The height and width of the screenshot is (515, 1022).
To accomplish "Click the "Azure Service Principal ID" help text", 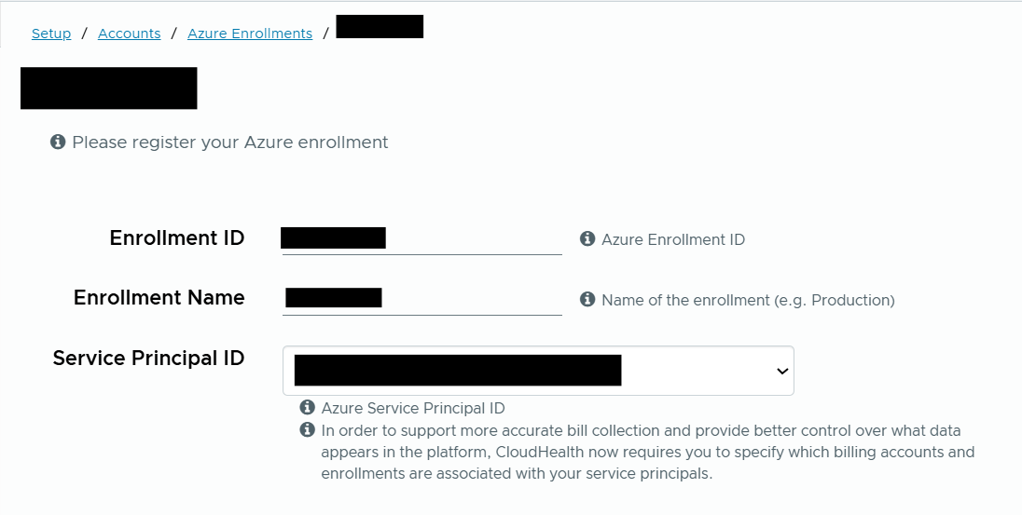I will tap(413, 408).
